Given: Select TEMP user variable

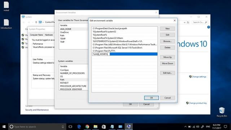Looking at the screenshot, I should point(74,39).
